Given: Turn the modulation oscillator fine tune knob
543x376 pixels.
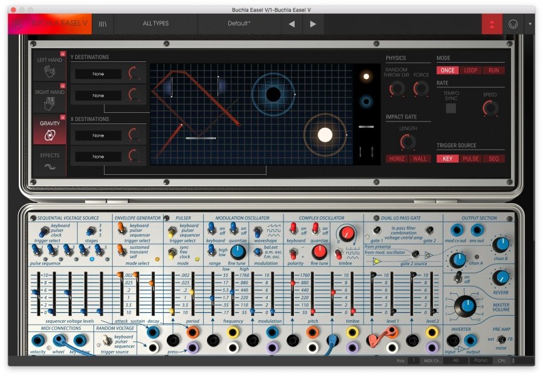Looking at the screenshot, I should (x=237, y=253).
